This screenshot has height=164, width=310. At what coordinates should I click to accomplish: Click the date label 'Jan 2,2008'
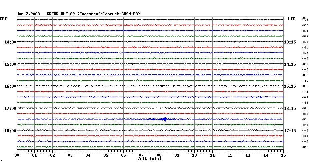tap(28, 14)
